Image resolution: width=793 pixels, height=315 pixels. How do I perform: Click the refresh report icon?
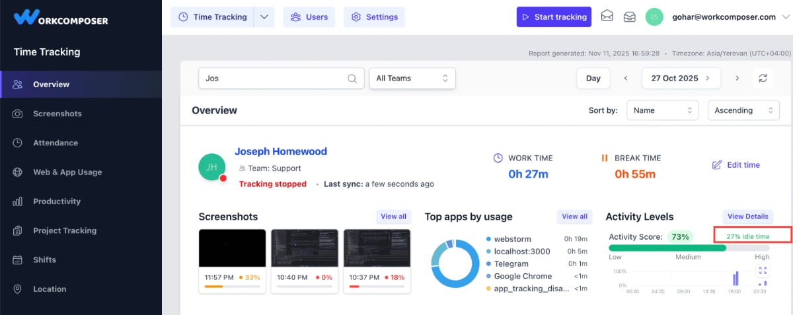(763, 78)
